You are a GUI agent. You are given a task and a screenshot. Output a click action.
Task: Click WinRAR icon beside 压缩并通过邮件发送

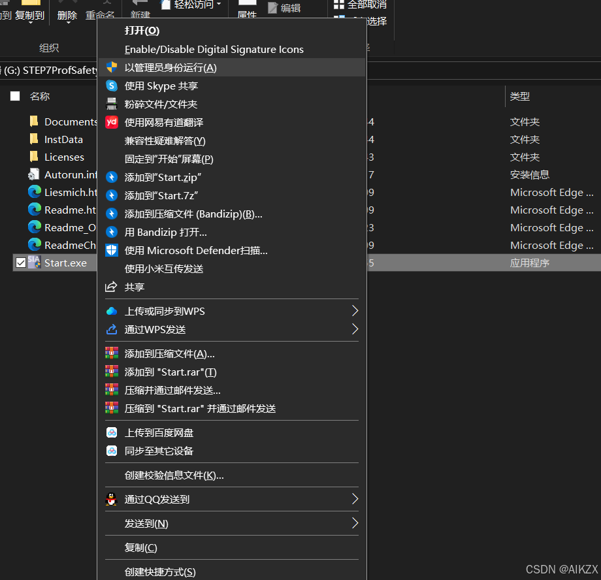(112, 390)
